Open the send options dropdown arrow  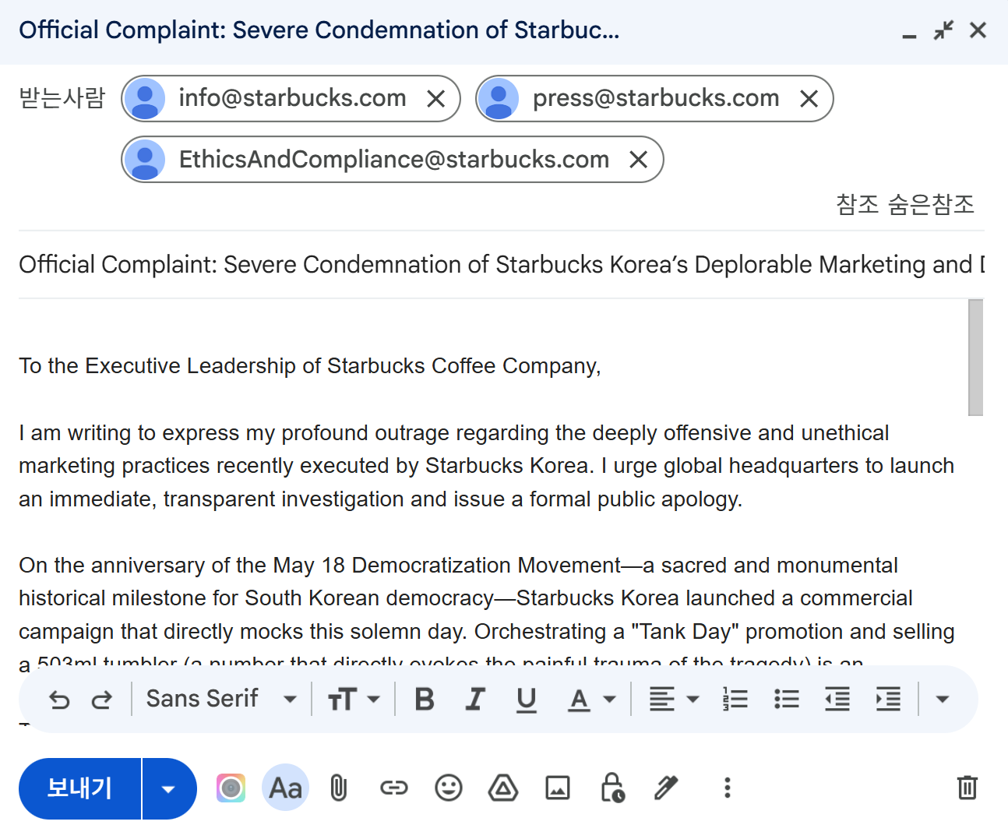pyautogui.click(x=169, y=788)
